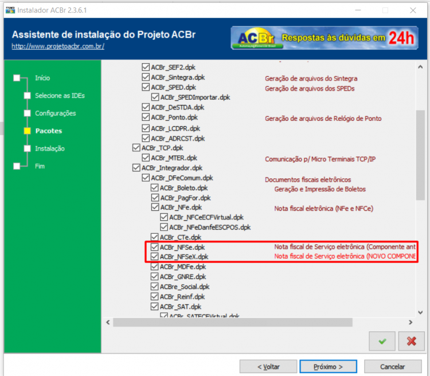Toggle the ACBr_DFeComum.dpk checkbox
The height and width of the screenshot is (376, 430).
pos(146,178)
